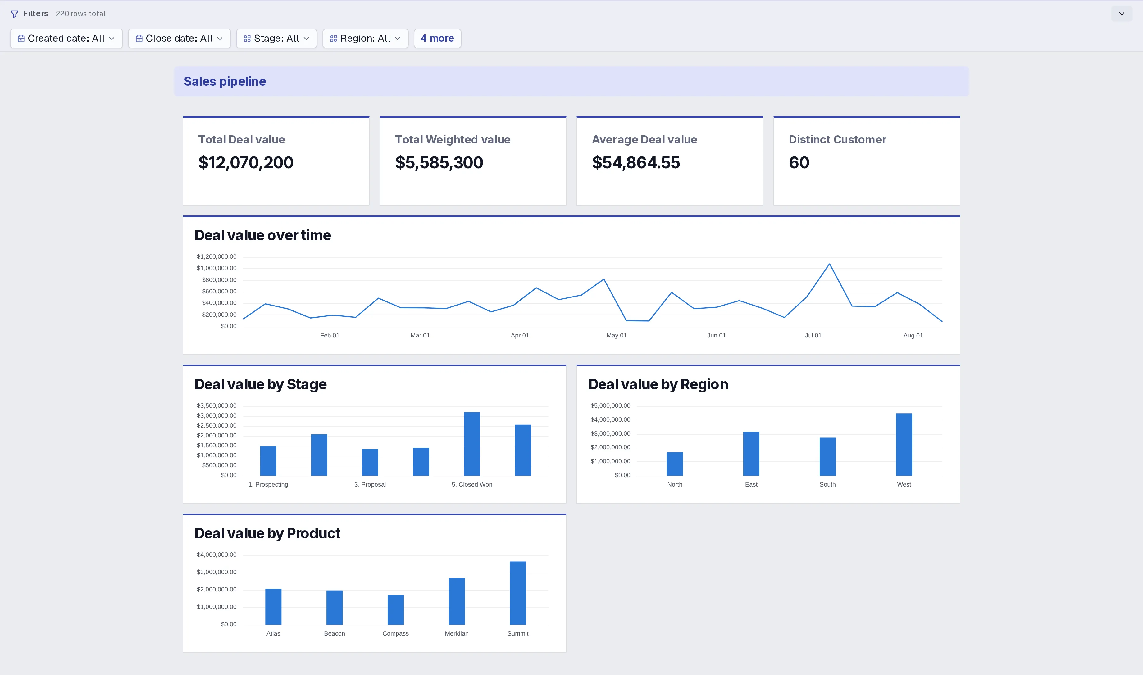Click the Beacon product bar
The height and width of the screenshot is (675, 1143).
tap(335, 608)
